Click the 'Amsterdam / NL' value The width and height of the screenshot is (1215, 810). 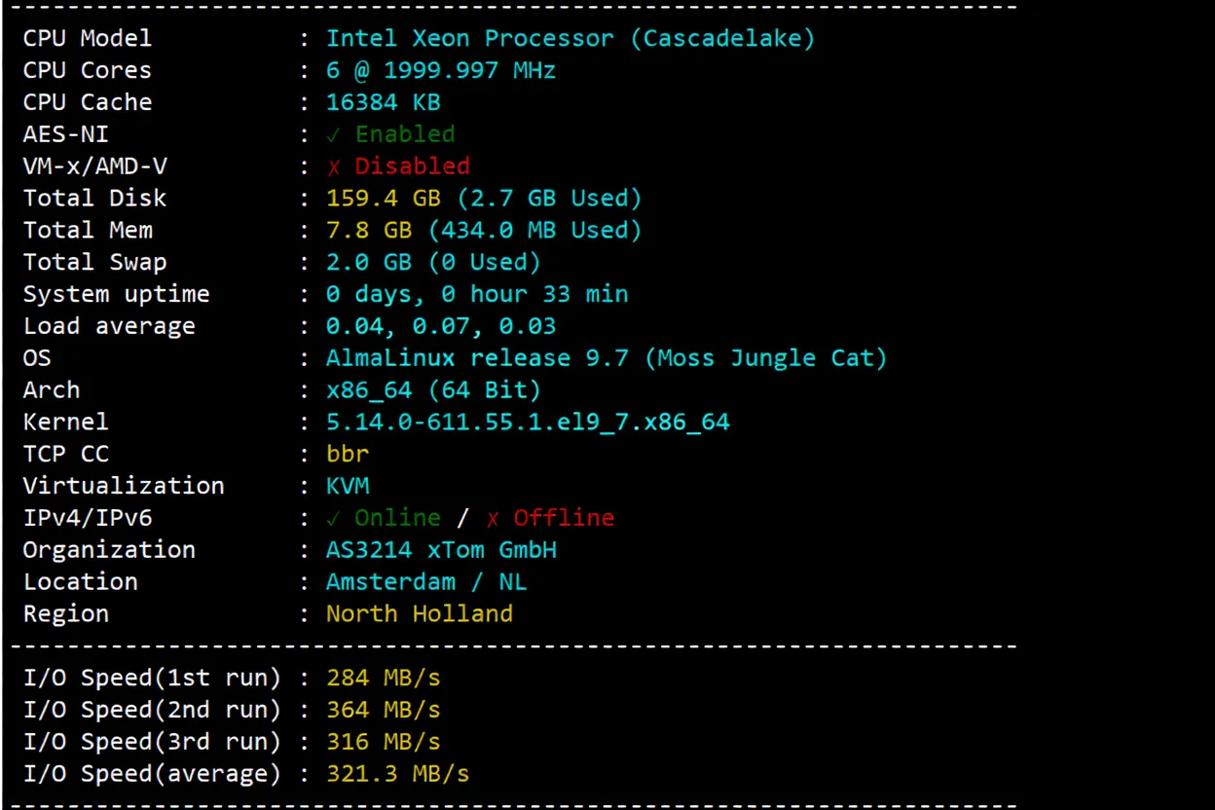(x=426, y=582)
